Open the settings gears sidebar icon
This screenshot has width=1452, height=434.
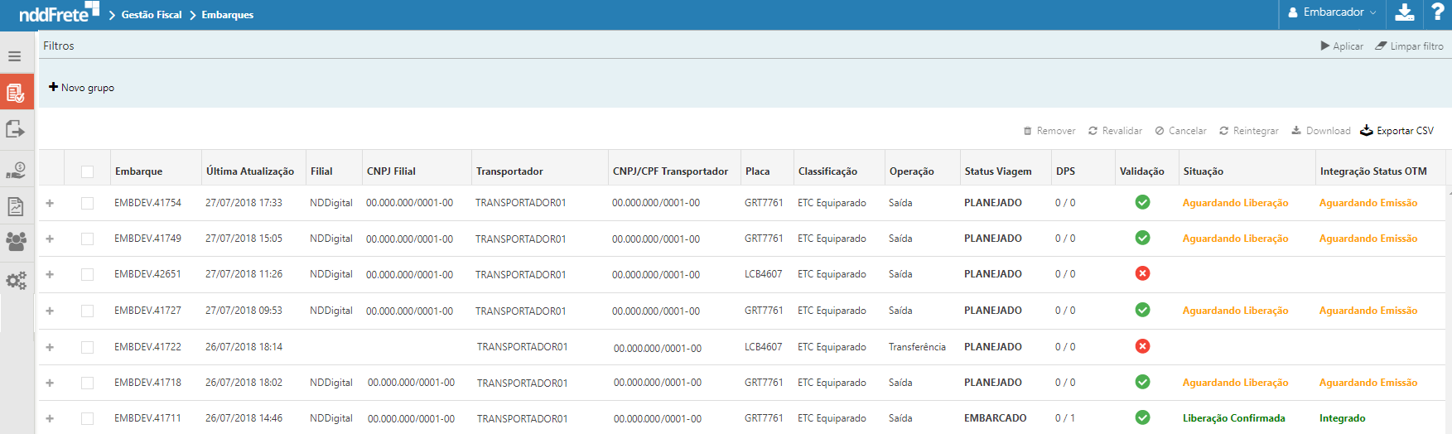pos(16,281)
